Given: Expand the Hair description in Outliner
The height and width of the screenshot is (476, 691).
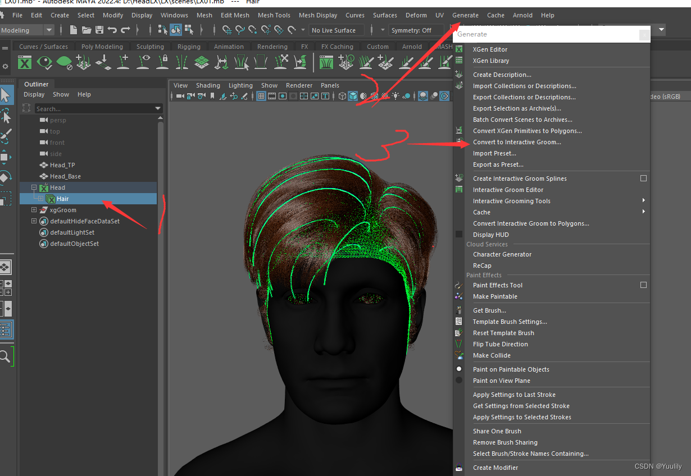Looking at the screenshot, I should click(40, 199).
